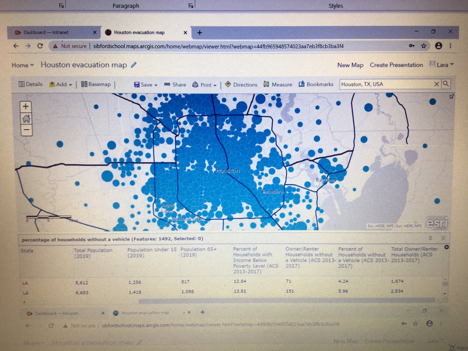Viewport: 468px width, 351px height.
Task: Open the Details panel
Action: point(30,84)
